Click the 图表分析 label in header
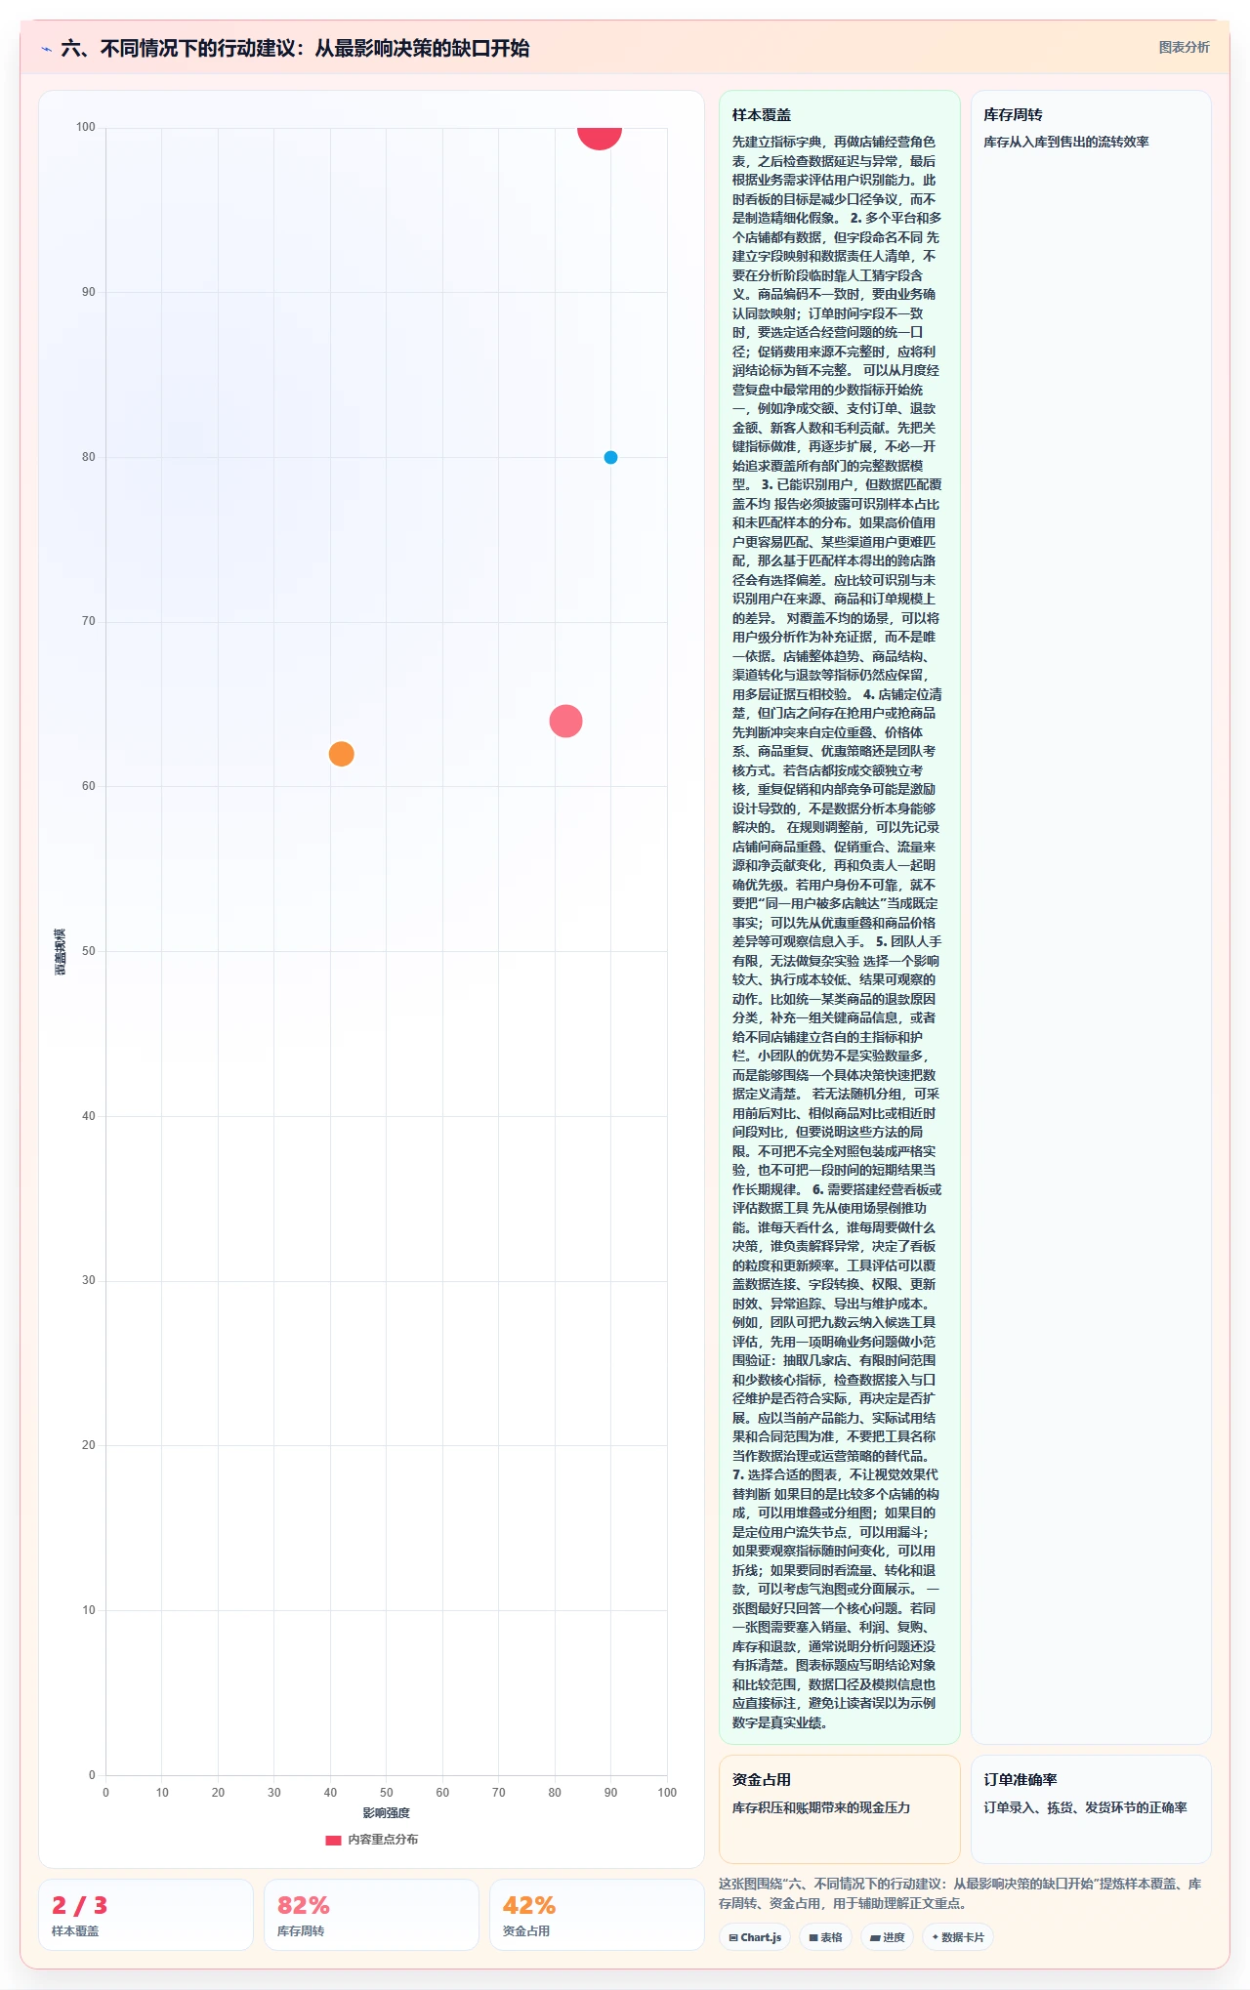This screenshot has width=1250, height=1990. click(1184, 47)
